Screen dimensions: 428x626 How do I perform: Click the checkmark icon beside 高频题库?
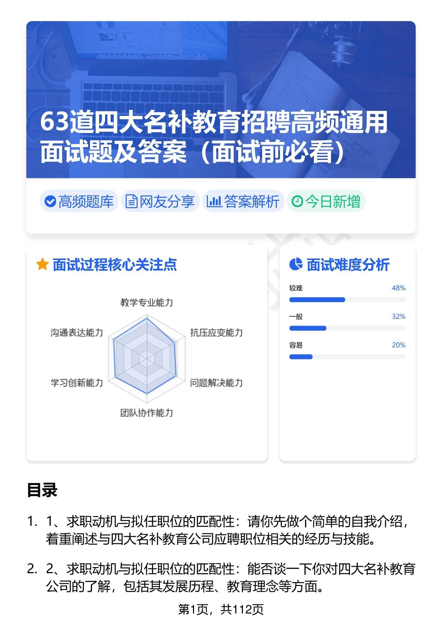click(50, 202)
